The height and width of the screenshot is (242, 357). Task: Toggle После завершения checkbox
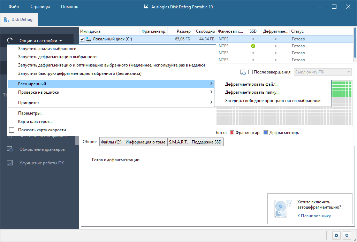coord(250,72)
